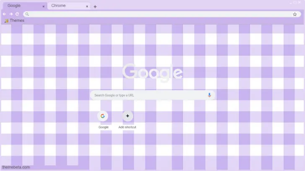Open a new tab with plus button
This screenshot has height=171, width=305.
tap(95, 7)
